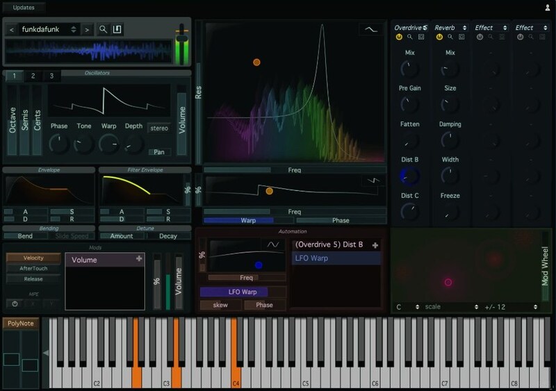Click the stereo button in Oscillators
The height and width of the screenshot is (391, 556).
[158, 128]
